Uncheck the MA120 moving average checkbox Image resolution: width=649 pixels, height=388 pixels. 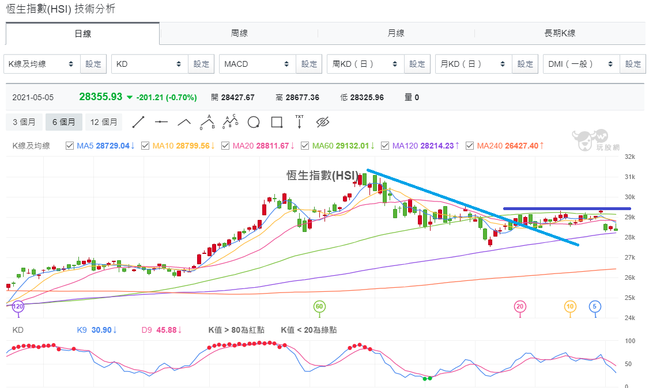(385, 146)
